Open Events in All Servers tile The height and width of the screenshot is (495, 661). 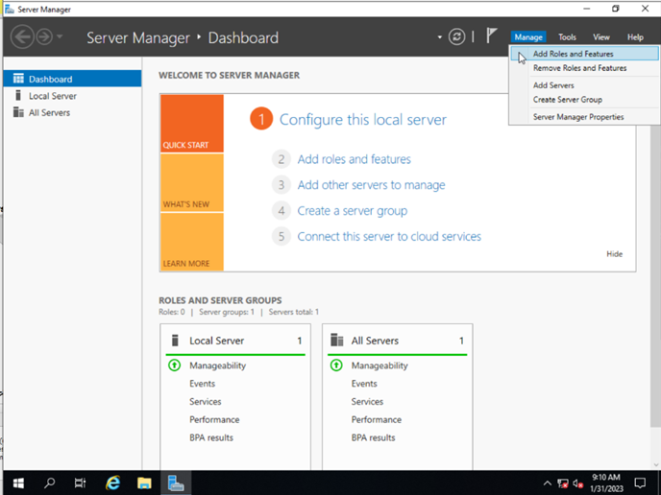pos(364,384)
